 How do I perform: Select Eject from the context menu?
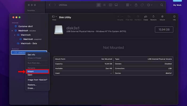tap(30, 75)
